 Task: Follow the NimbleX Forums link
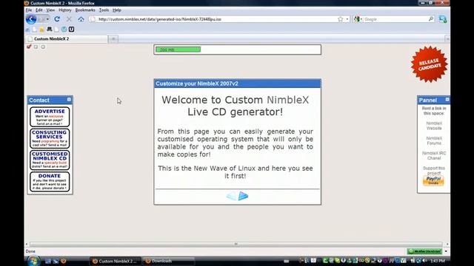click(x=434, y=140)
